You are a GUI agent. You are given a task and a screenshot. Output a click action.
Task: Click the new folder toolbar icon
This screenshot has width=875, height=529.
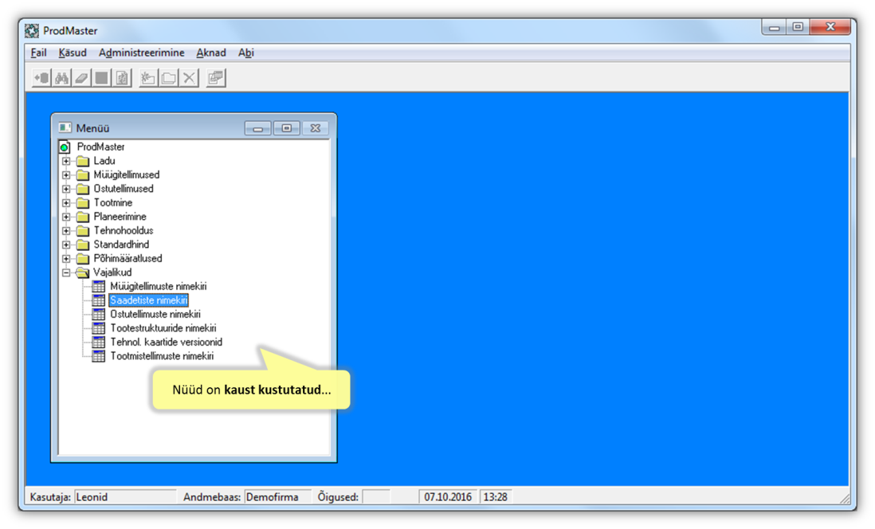[x=147, y=78]
